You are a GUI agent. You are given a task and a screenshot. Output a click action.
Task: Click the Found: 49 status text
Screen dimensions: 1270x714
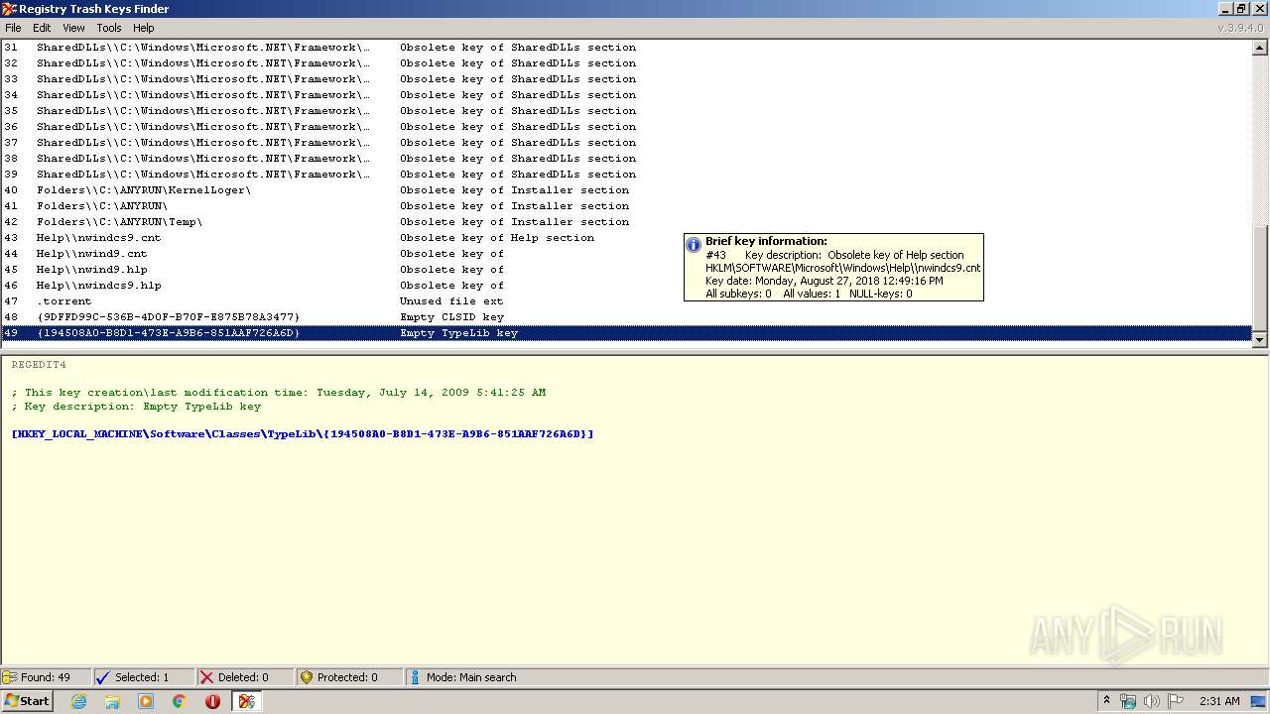click(x=46, y=677)
